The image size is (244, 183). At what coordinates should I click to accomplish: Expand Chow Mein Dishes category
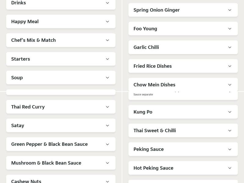[x=183, y=84]
